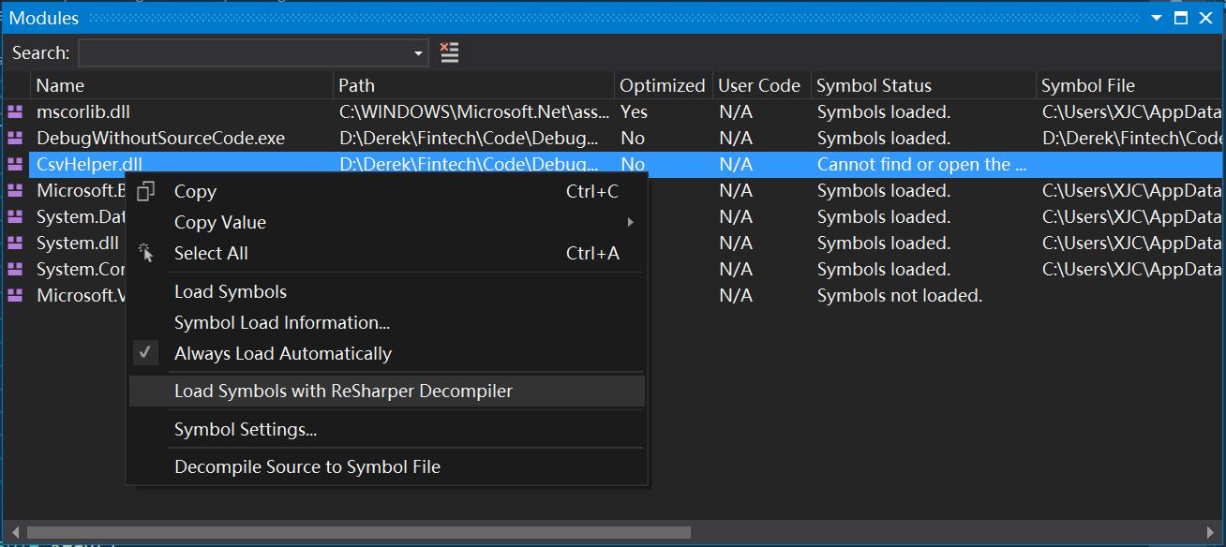
Task: Open the search box dropdown arrow
Action: [x=418, y=53]
